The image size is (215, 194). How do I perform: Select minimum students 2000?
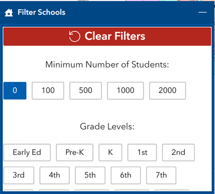click(x=168, y=91)
